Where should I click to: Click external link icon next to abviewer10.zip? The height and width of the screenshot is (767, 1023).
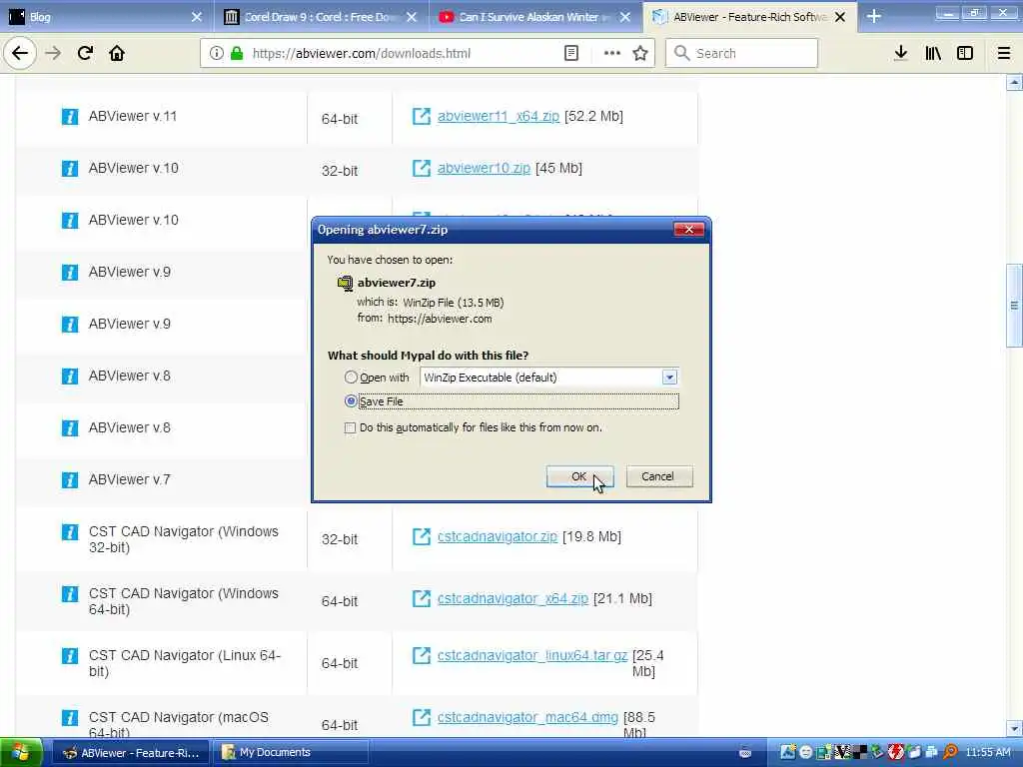point(422,168)
